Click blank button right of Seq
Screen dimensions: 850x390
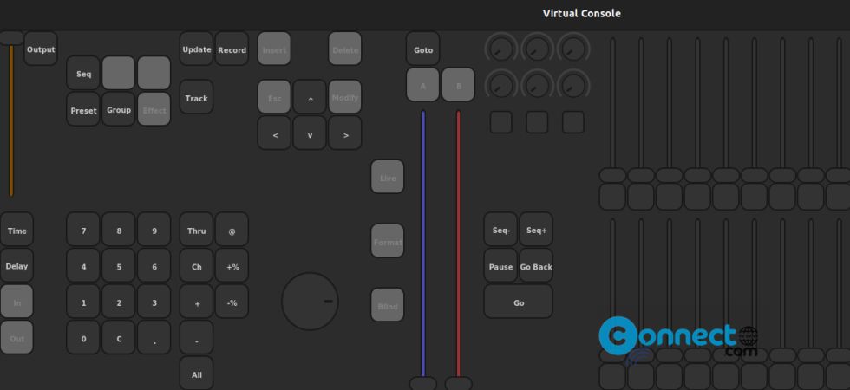pyautogui.click(x=119, y=73)
